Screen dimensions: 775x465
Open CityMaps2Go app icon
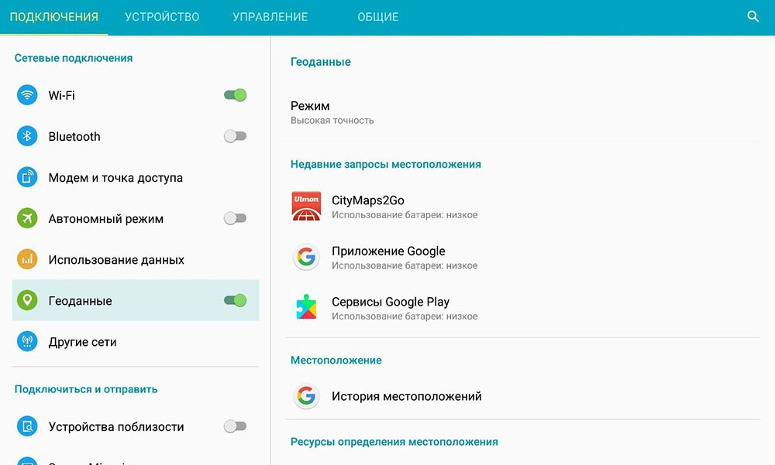[x=306, y=206]
